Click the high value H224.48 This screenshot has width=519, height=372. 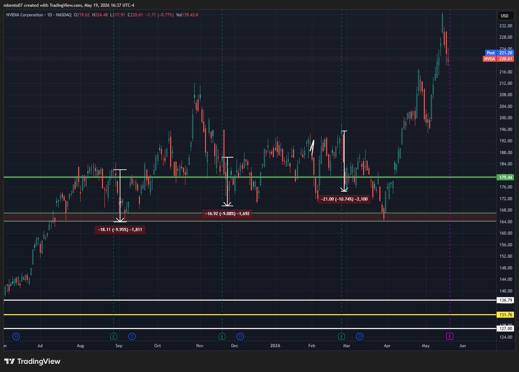pos(100,15)
